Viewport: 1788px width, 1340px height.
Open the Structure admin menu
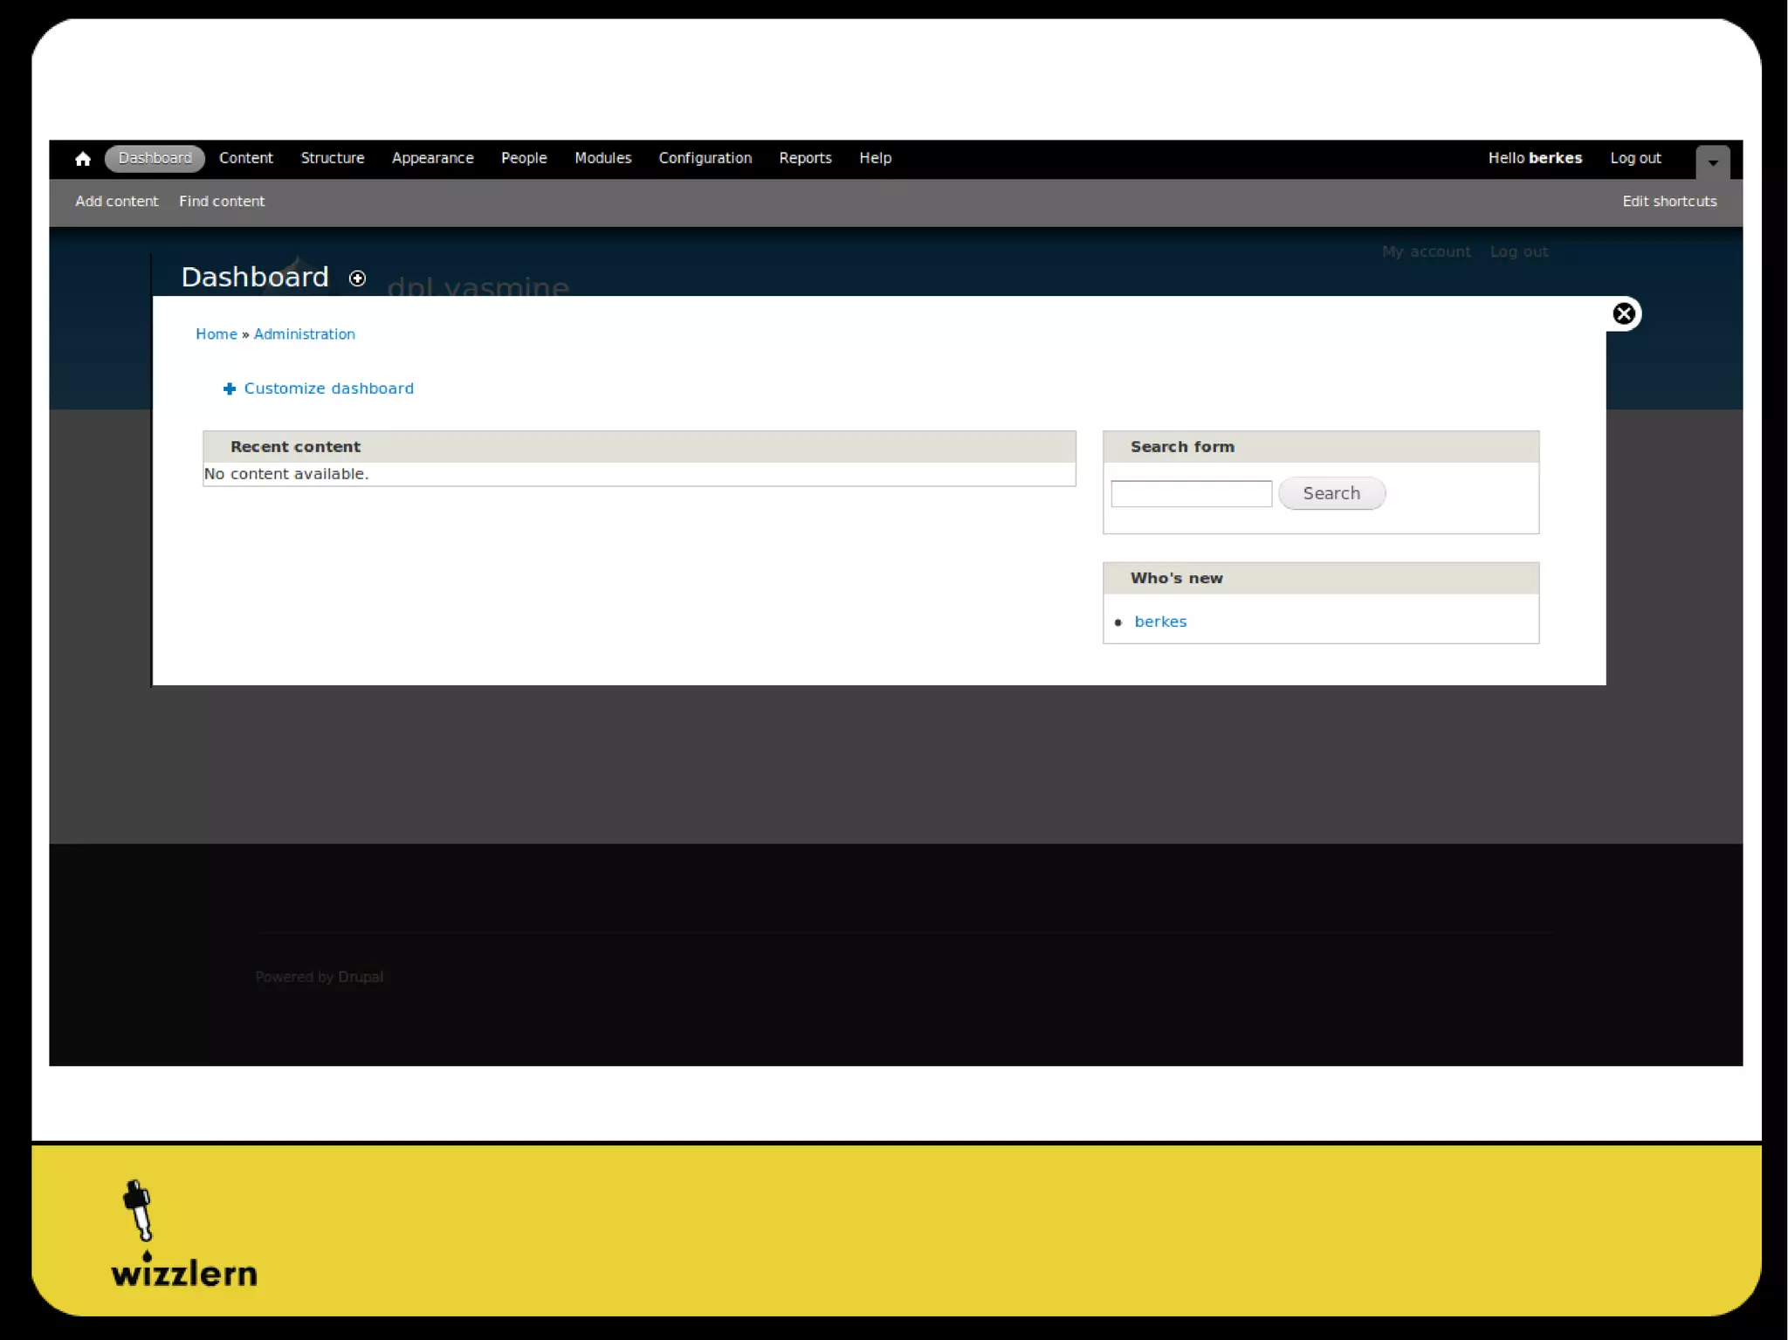(332, 158)
